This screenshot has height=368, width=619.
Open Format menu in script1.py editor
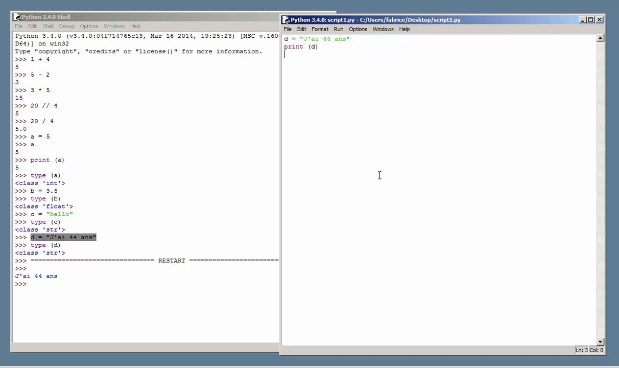[x=320, y=29]
